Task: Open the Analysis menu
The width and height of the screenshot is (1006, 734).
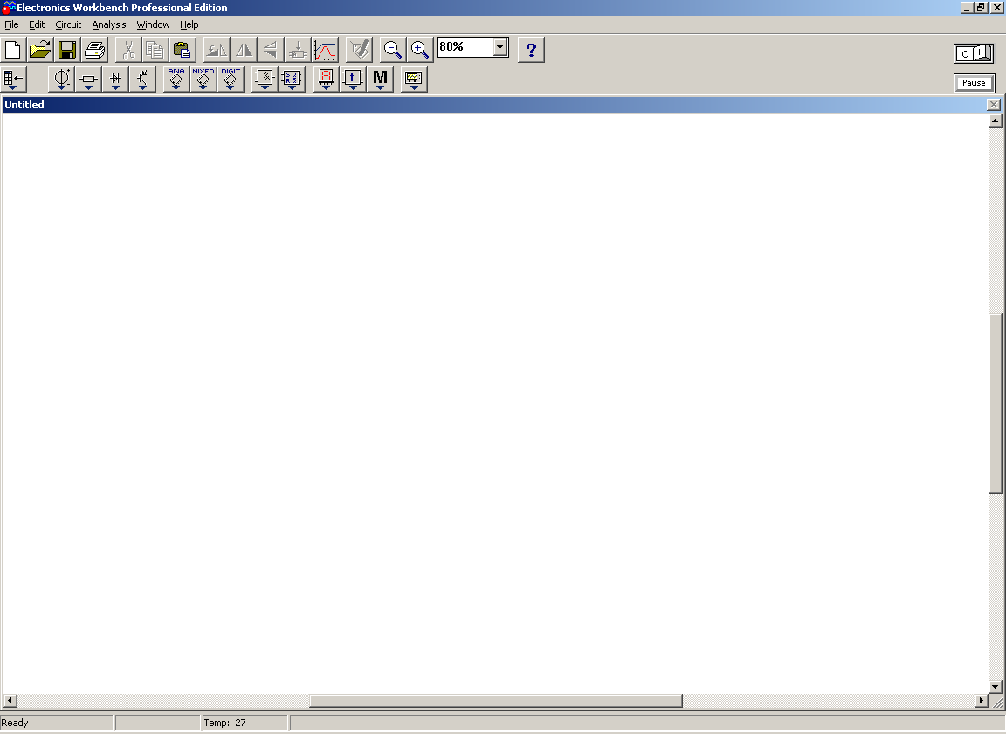Action: point(109,24)
